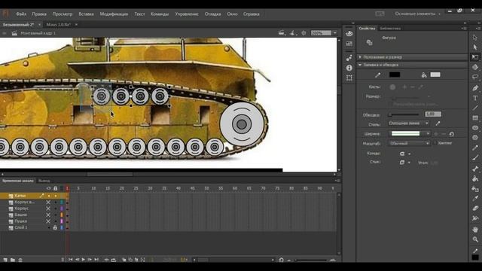This screenshot has height=271, width=482.
Task: Select the Brush tool
Action: (475, 157)
